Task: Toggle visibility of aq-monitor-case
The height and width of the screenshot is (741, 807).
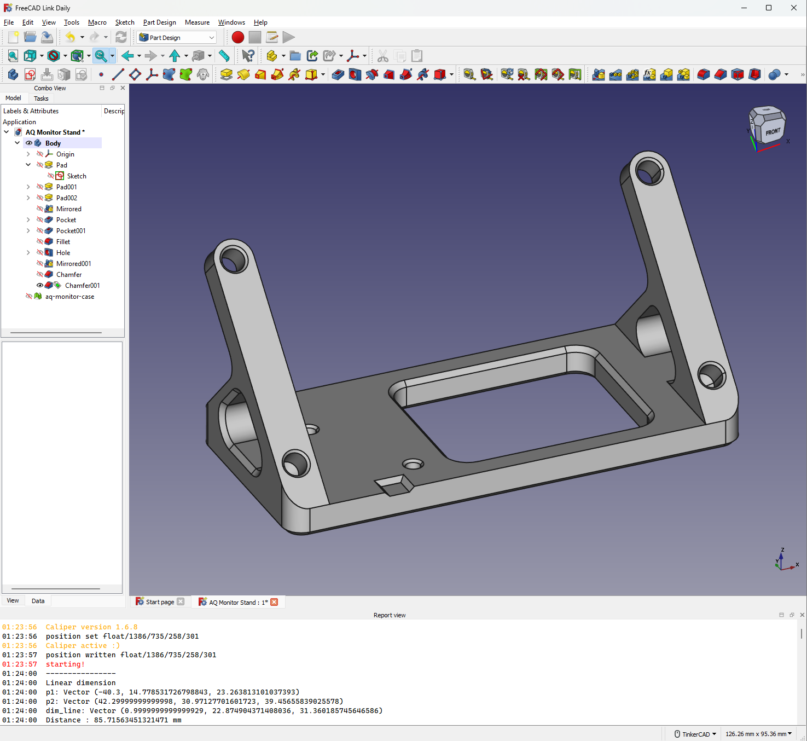Action: [29, 296]
